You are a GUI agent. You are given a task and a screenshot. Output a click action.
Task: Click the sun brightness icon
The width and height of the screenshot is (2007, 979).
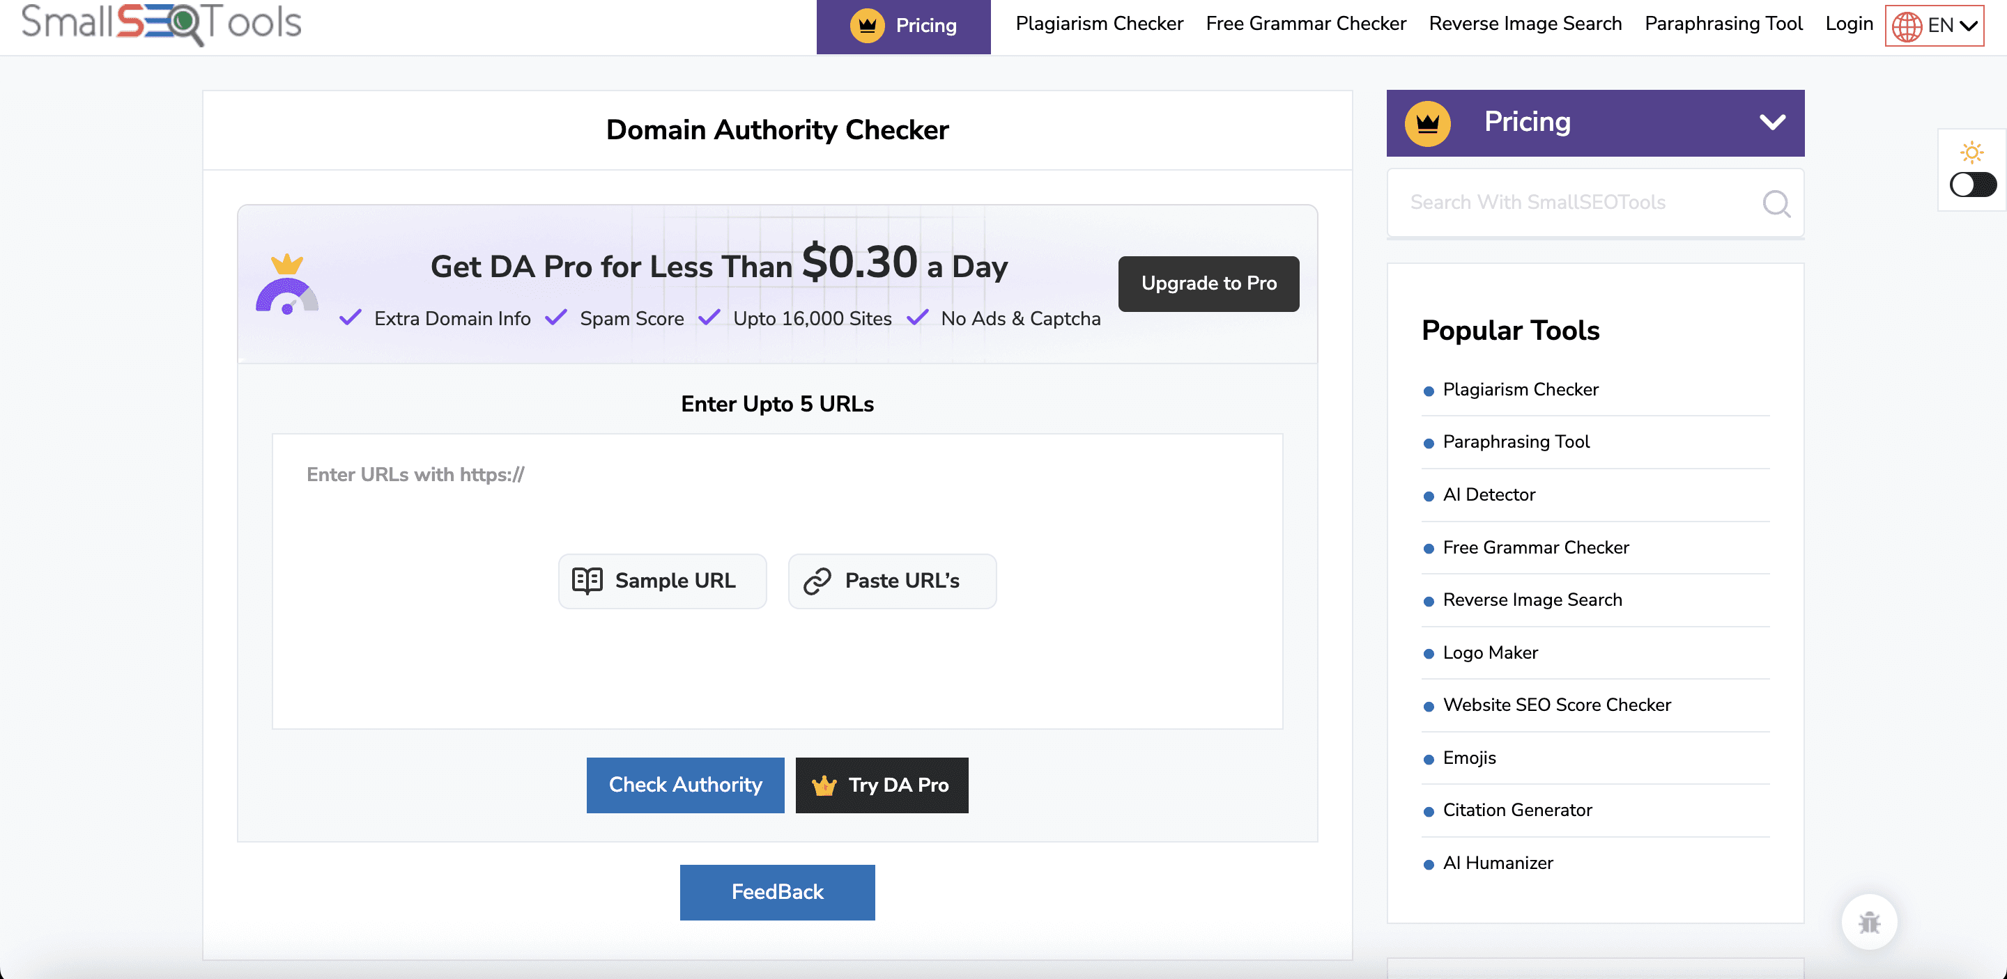(x=1971, y=152)
